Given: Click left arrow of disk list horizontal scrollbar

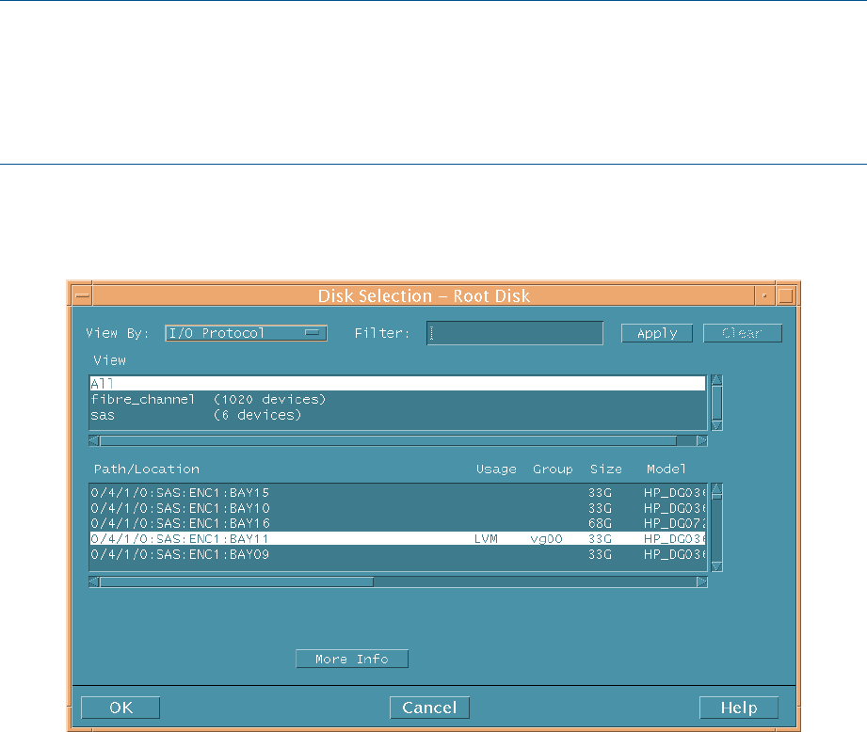Looking at the screenshot, I should click(x=94, y=581).
